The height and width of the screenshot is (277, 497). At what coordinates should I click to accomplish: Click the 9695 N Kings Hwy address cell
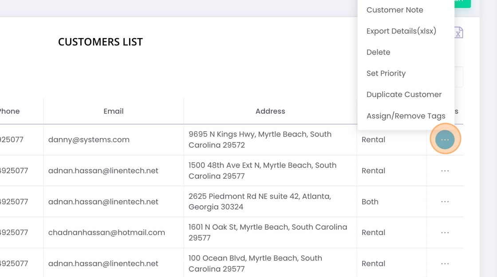coord(260,139)
